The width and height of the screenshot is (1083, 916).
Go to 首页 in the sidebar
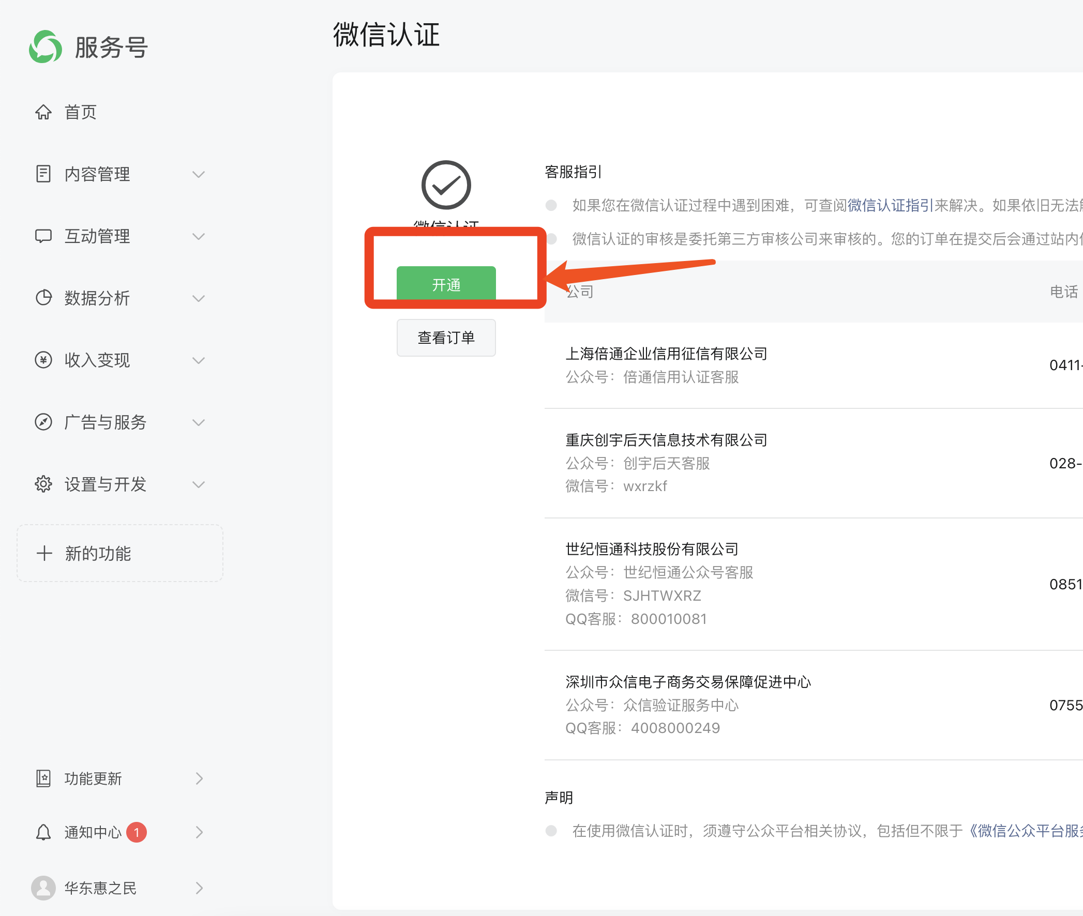pyautogui.click(x=81, y=112)
